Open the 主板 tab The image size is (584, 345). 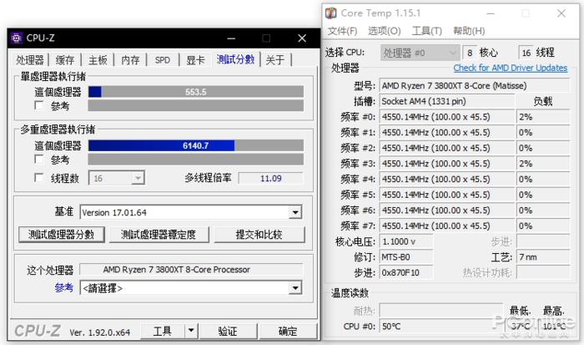(x=98, y=60)
